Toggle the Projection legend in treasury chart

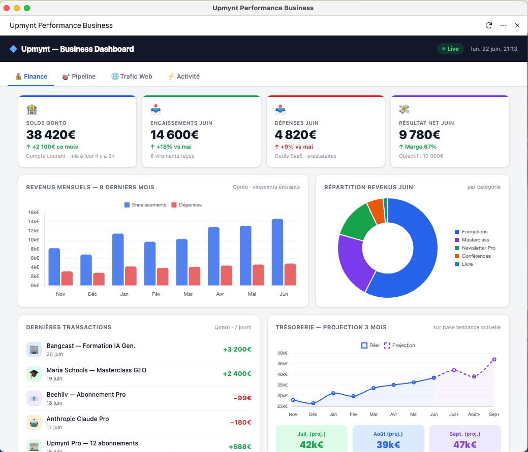(400, 345)
